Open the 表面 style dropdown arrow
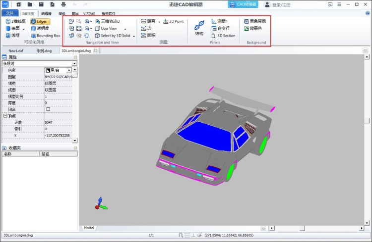Screen dimensions: 372x242 coord(23,29)
